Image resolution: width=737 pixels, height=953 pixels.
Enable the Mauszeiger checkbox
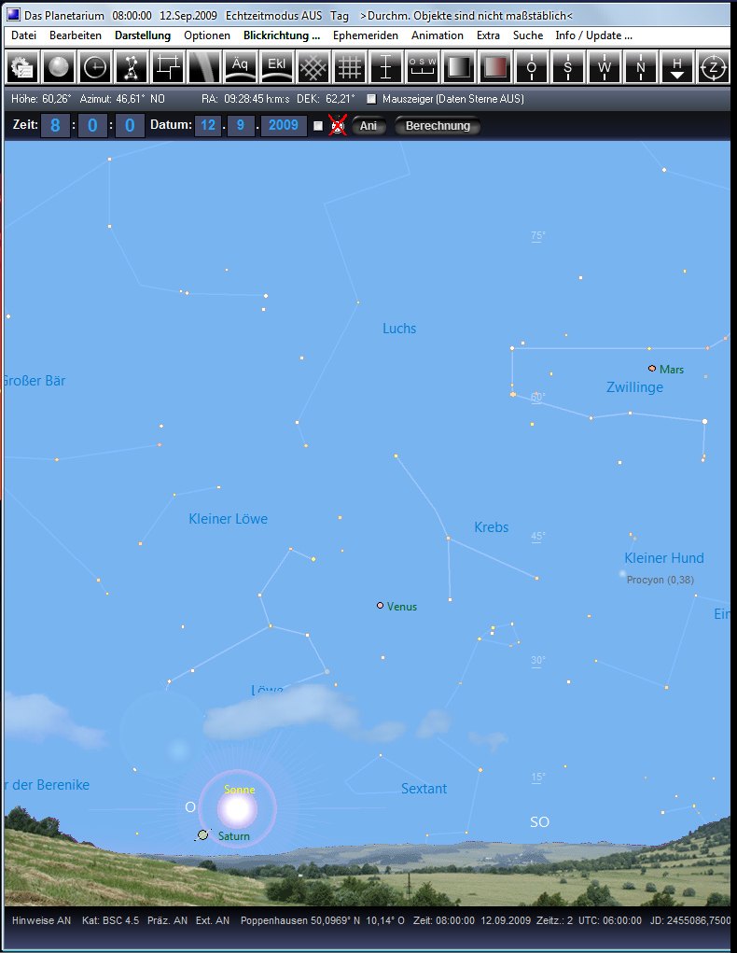point(372,99)
